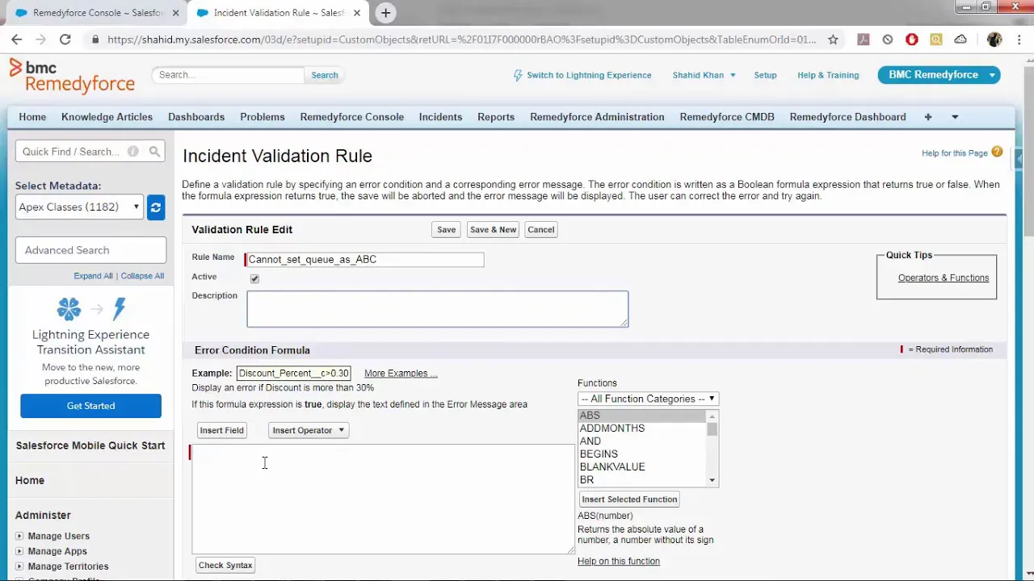1034x581 pixels.
Task: Click the Get Started button
Action: [90, 406]
